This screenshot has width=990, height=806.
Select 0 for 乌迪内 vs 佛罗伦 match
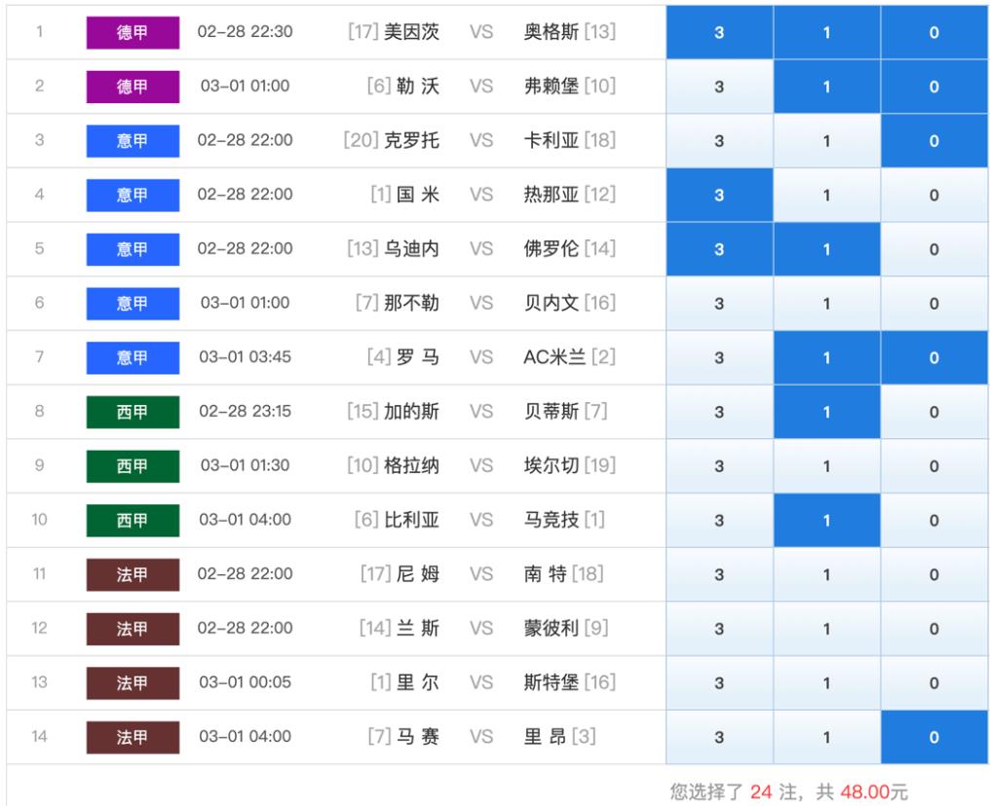[933, 249]
